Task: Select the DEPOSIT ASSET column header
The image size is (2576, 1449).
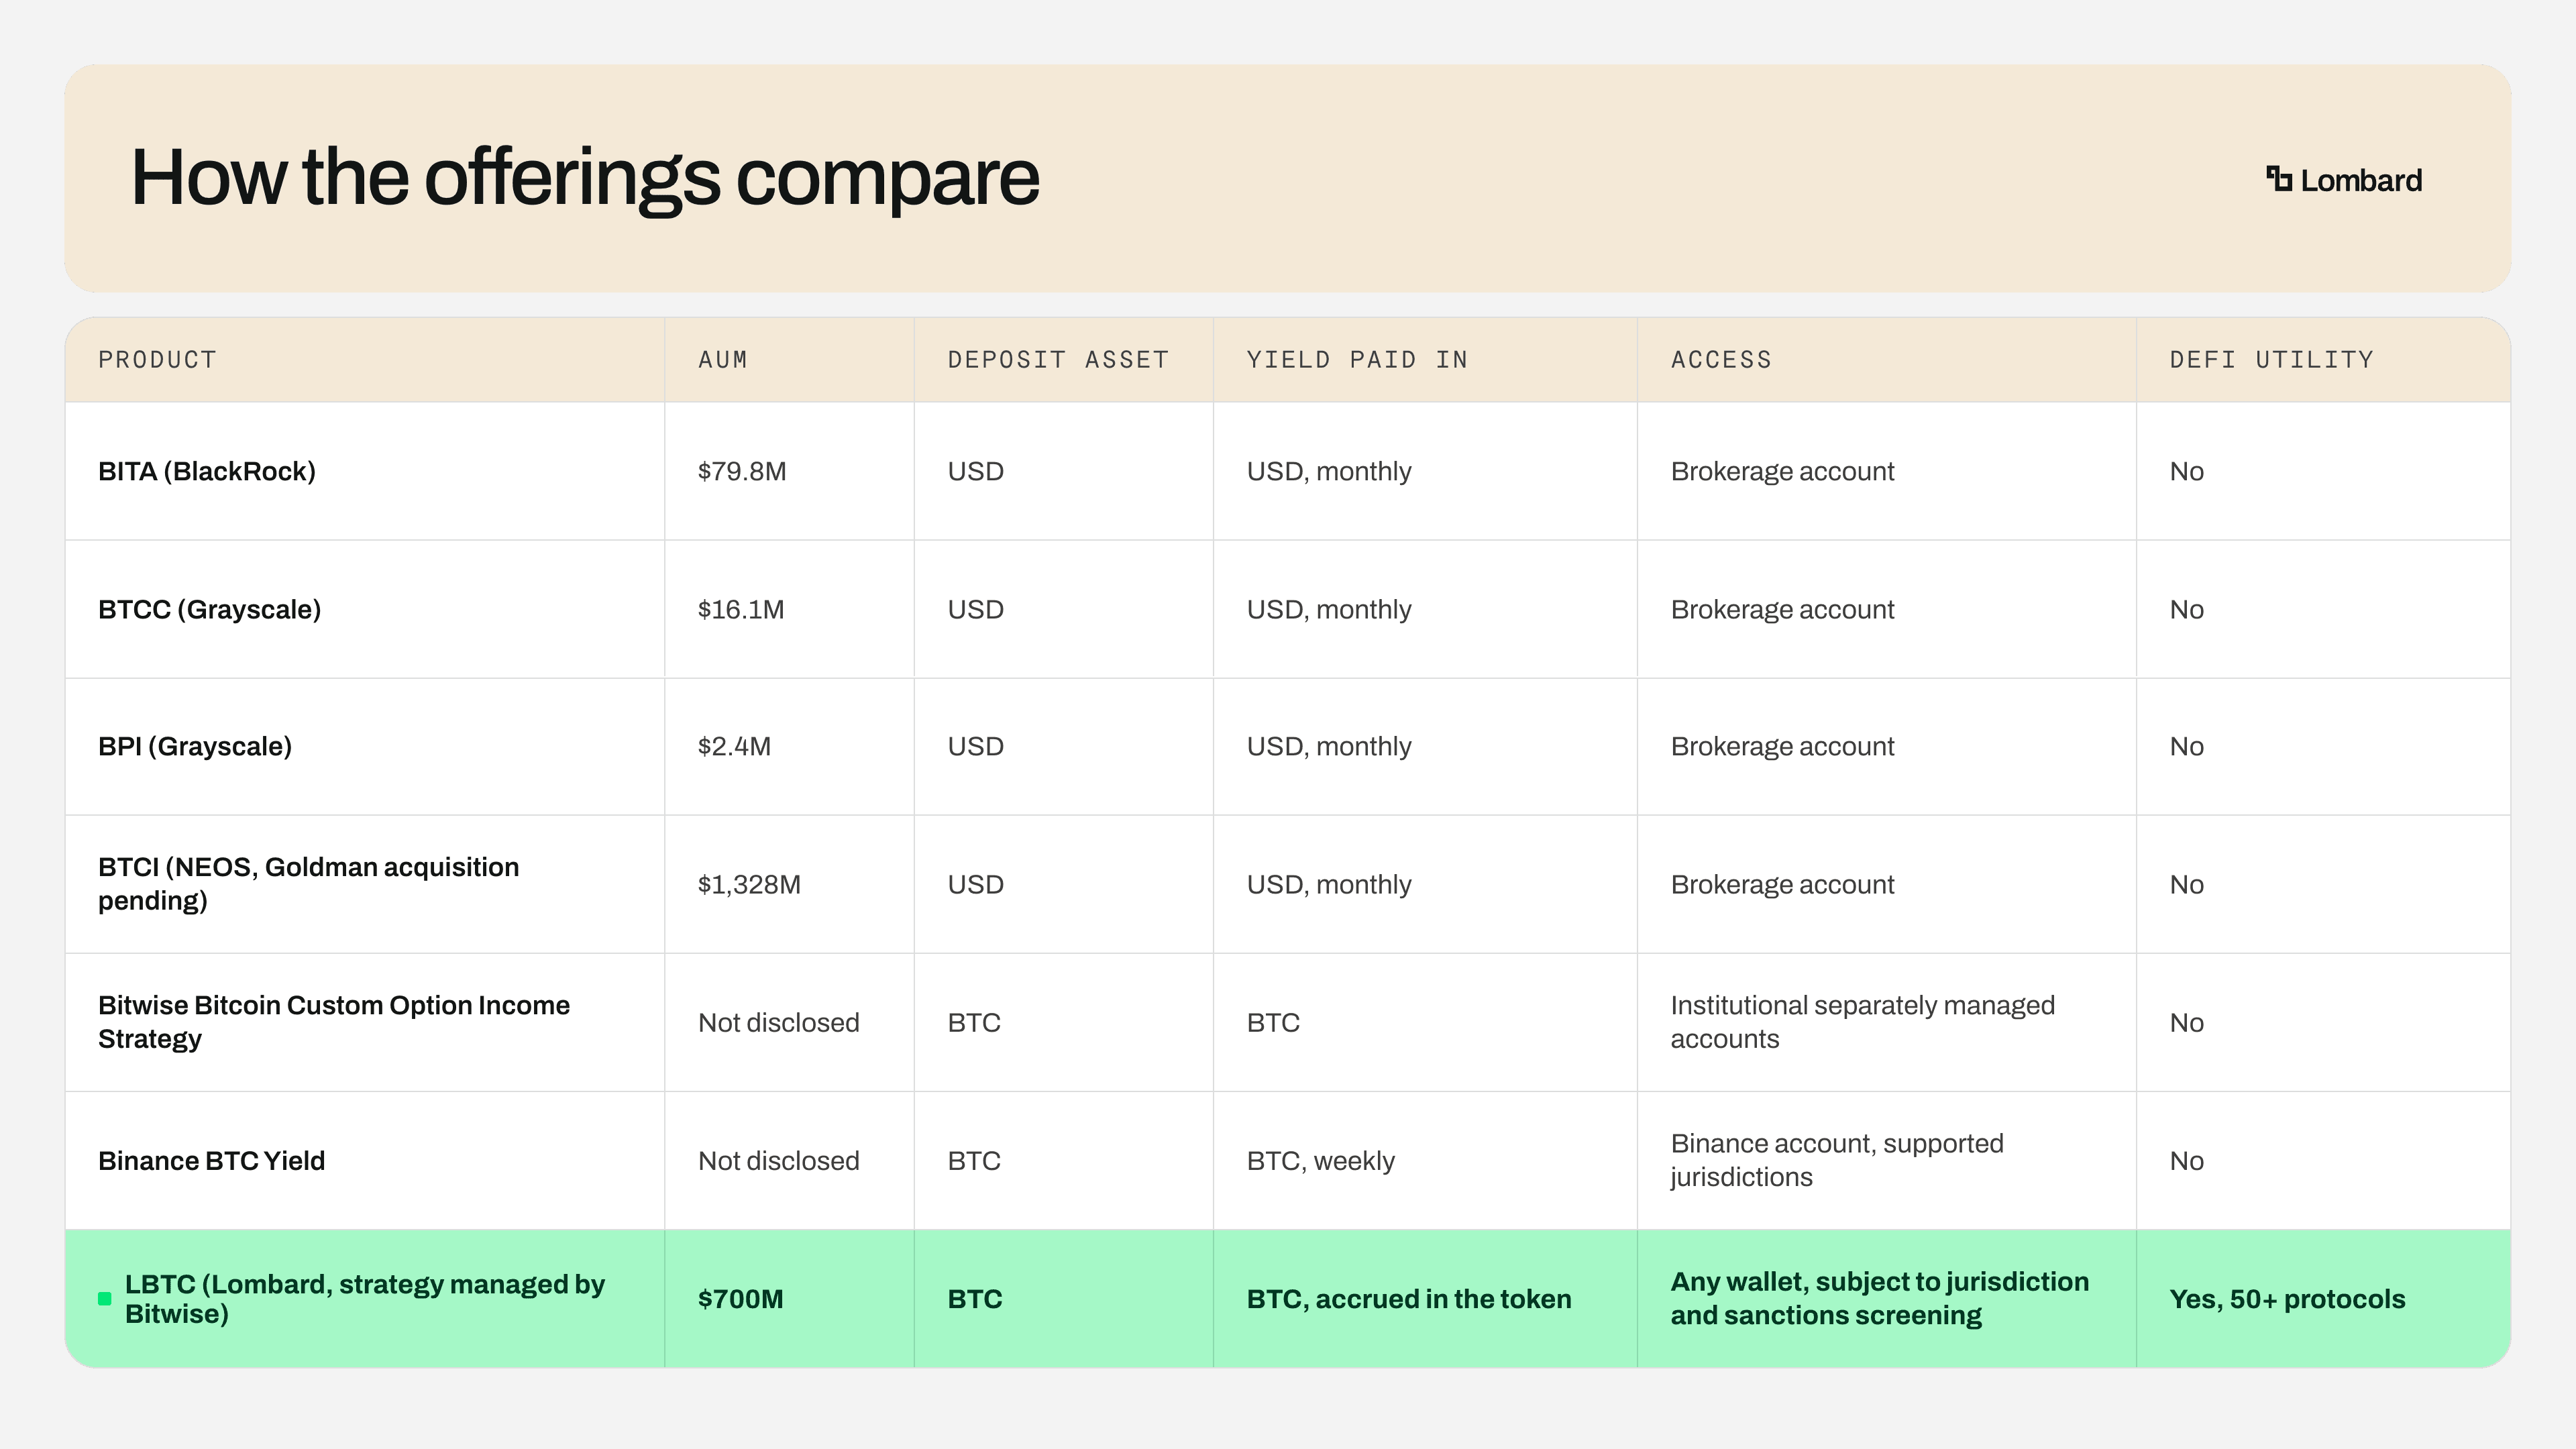Action: click(x=1058, y=360)
